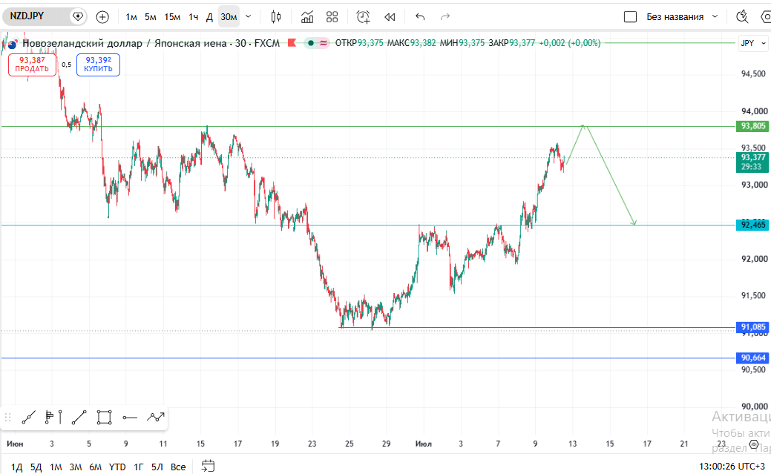771x474 pixels.
Task: Click the Без названия layout name
Action: click(675, 17)
